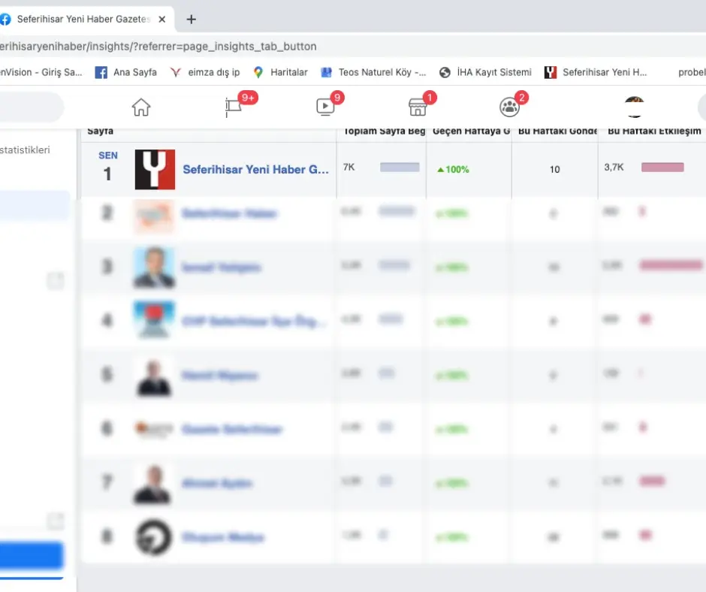
Task: Click the Geçen Haftaya G column header
Action: (x=471, y=131)
